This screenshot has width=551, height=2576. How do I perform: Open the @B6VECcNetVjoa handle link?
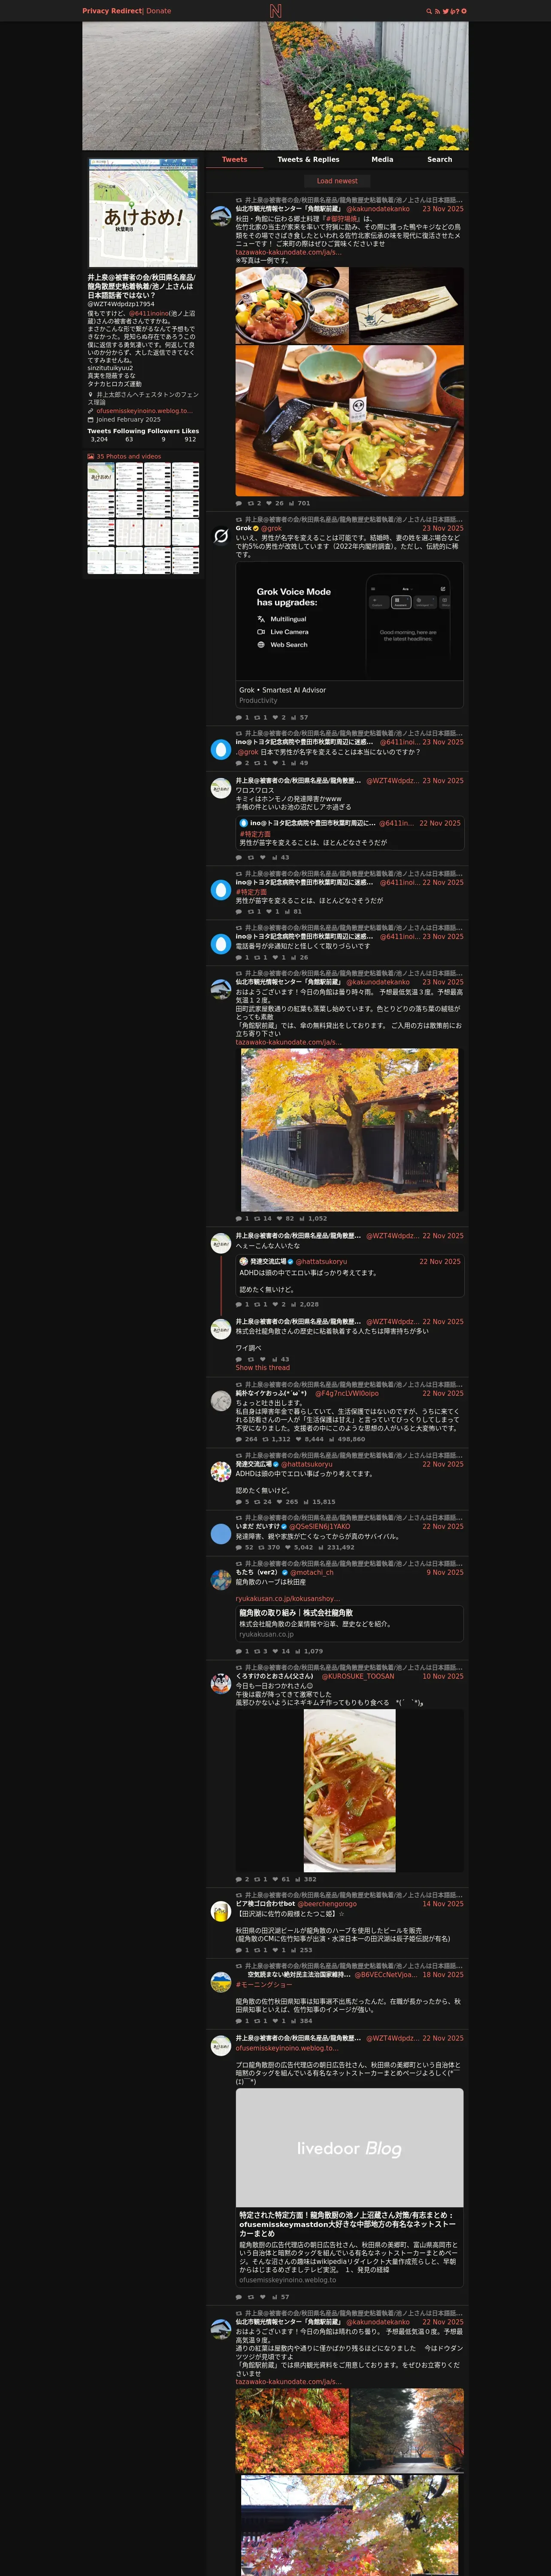(386, 1975)
